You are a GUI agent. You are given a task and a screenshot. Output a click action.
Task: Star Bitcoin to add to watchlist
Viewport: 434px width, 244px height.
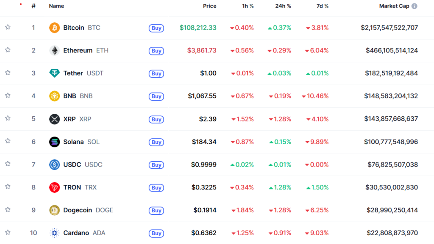coord(8,27)
